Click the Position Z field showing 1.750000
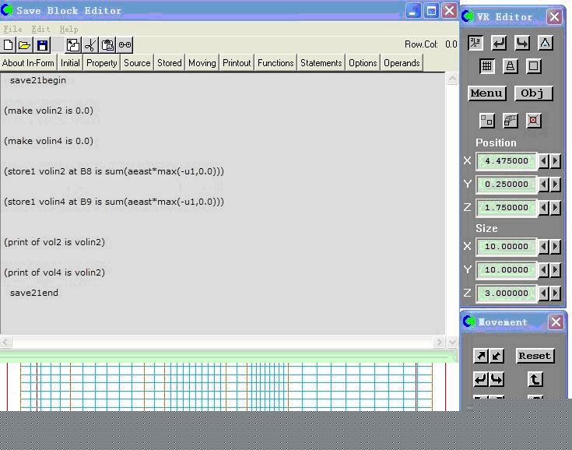Viewport: 572px width, 450px height. click(x=507, y=208)
